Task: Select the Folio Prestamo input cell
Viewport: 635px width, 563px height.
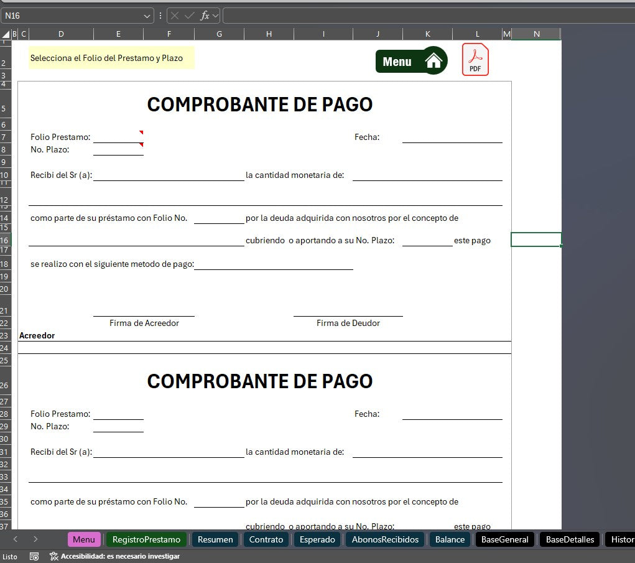Action: (x=118, y=137)
